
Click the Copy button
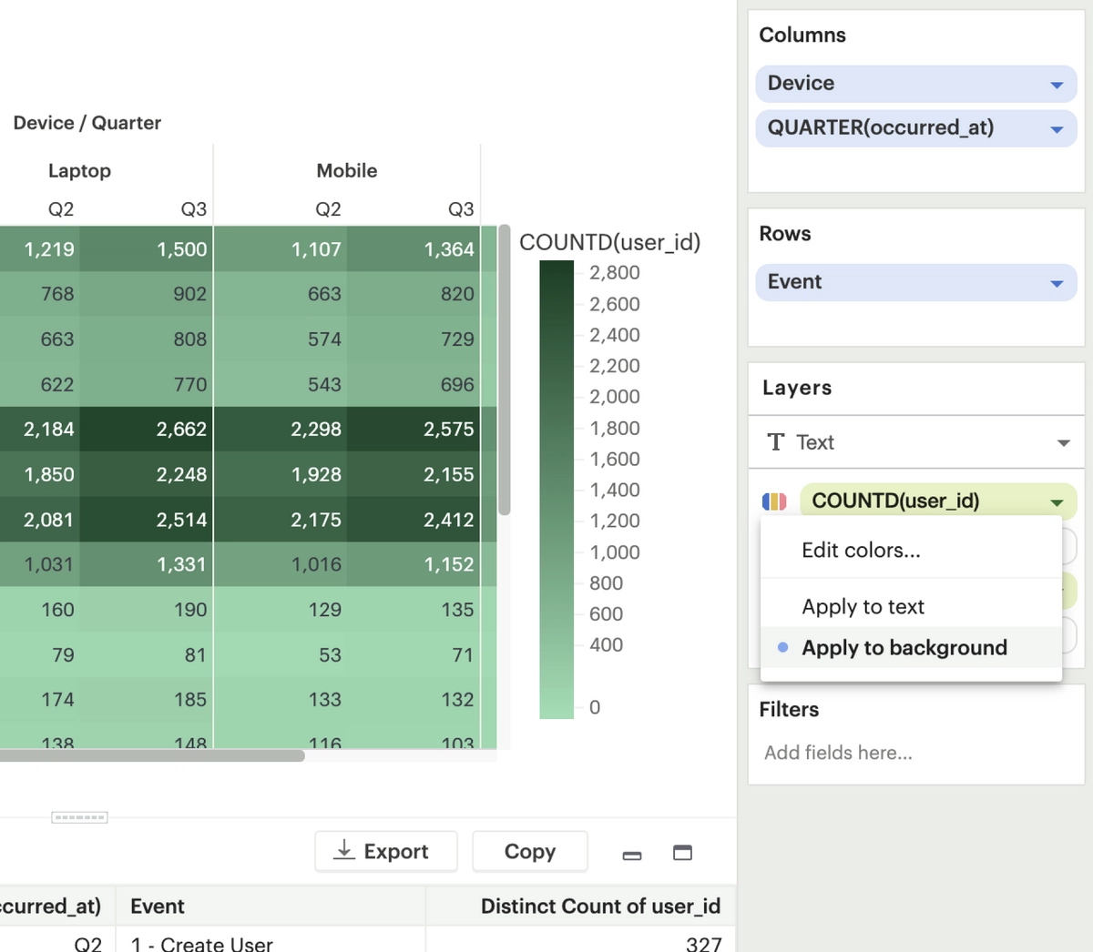point(529,851)
